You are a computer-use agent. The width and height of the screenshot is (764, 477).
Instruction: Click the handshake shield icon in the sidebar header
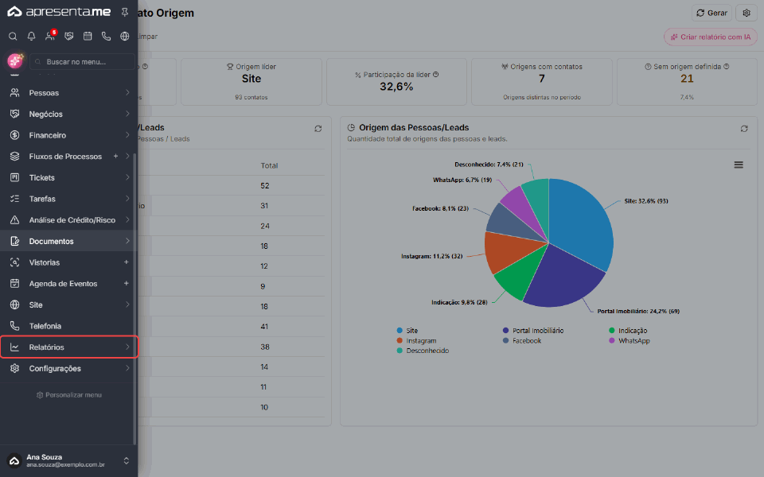pos(68,36)
